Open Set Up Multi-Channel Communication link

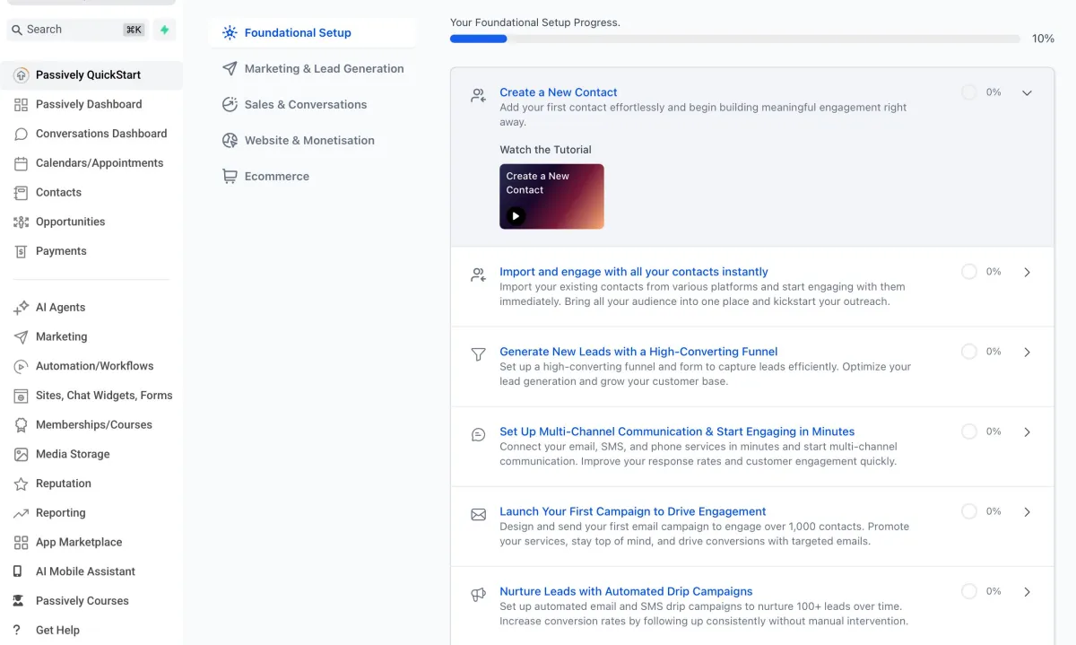click(x=676, y=431)
